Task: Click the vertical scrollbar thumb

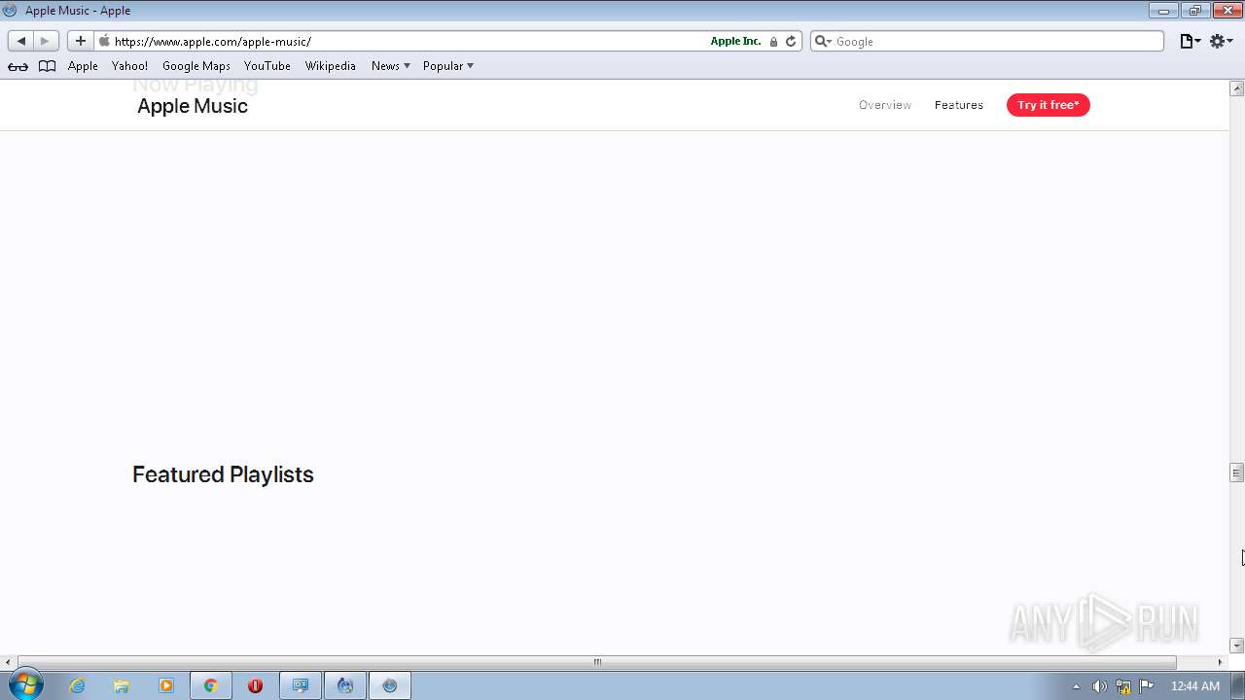Action: 1237,472
